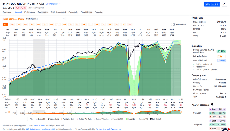Toggle Price series in legend

pyautogui.click(x=31, y=119)
